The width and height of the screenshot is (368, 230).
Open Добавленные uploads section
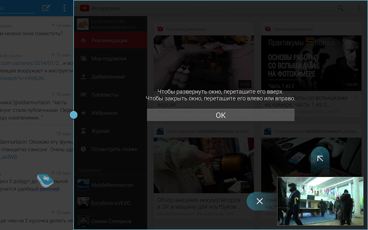(x=111, y=77)
